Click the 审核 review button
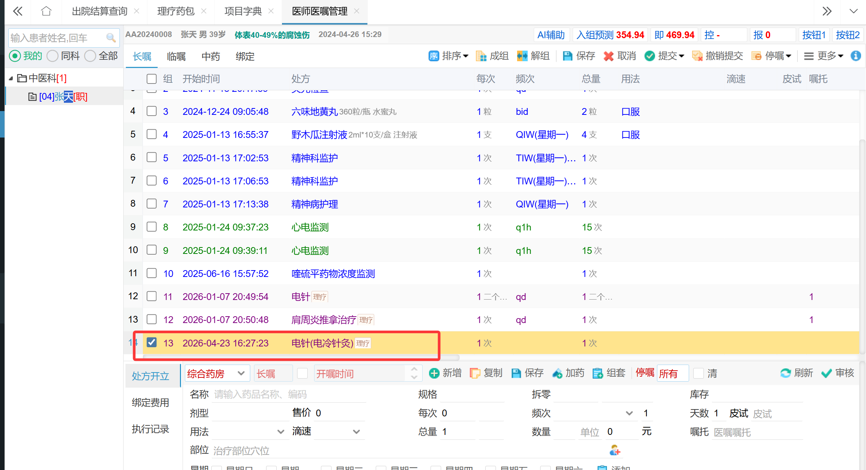Viewport: 866px width, 470px height. pos(838,373)
